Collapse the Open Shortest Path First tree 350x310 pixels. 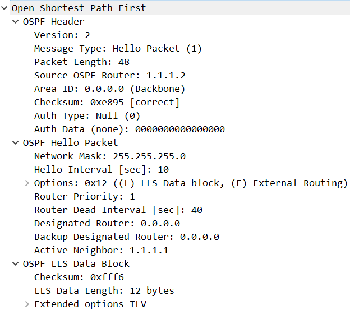point(4,8)
